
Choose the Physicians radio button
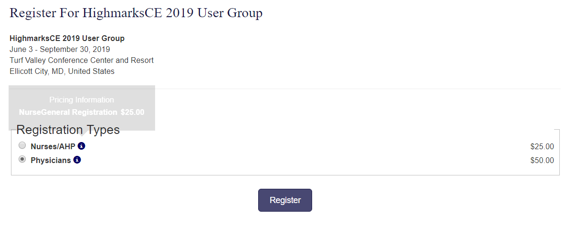tap(22, 160)
